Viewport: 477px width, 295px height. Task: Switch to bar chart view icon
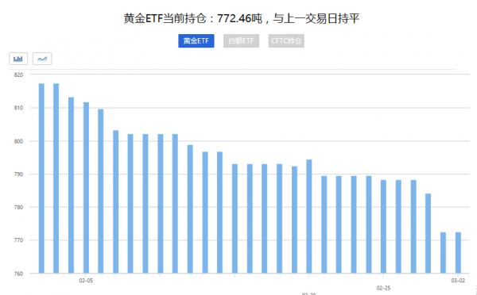coord(18,59)
